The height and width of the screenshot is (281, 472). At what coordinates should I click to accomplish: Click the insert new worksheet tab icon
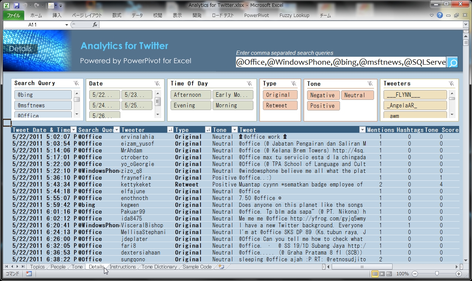tap(221, 267)
